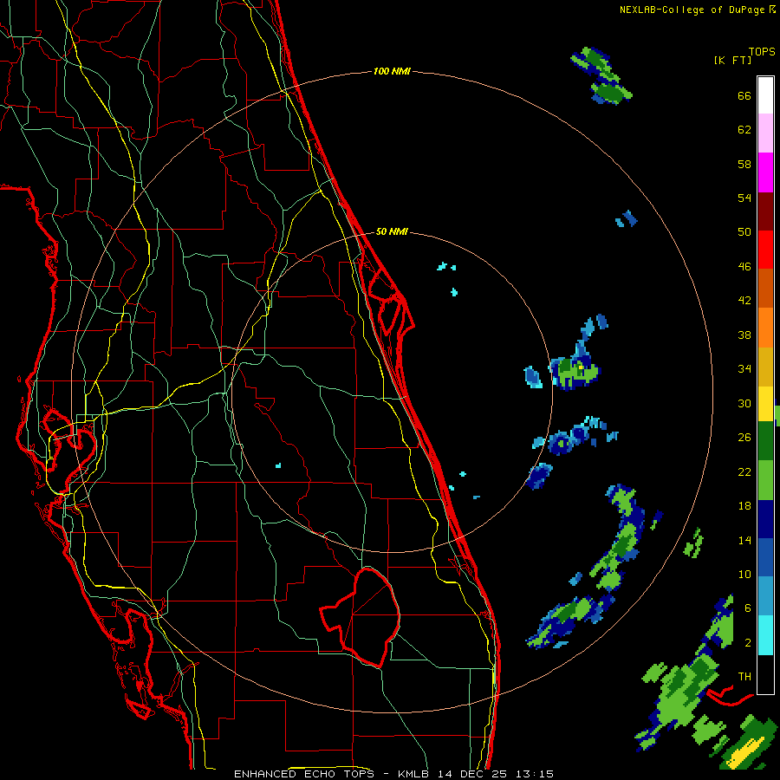
Task: Click the 'ENHANCED ECHO TOPS - KMLB' caption
Action: click(x=333, y=774)
